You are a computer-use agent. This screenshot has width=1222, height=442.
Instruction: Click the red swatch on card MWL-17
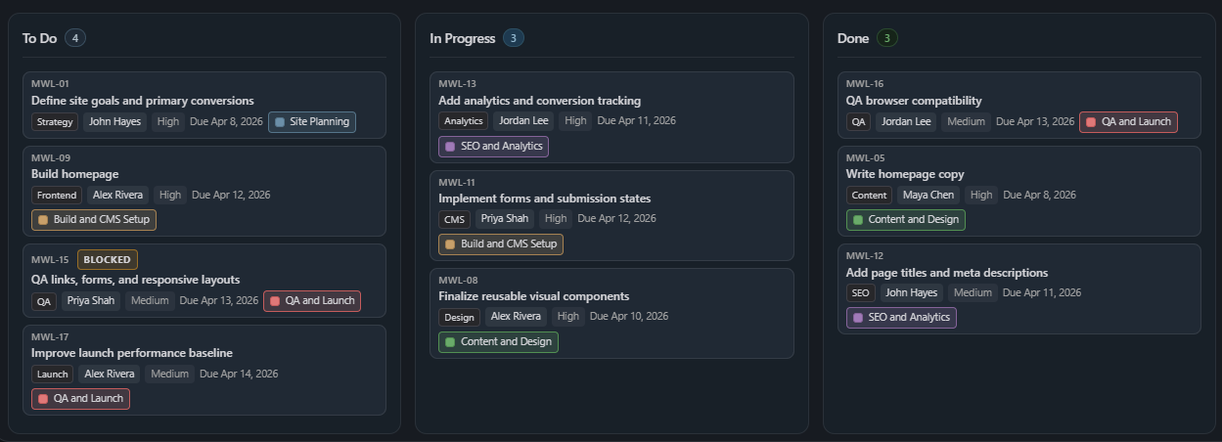point(43,399)
